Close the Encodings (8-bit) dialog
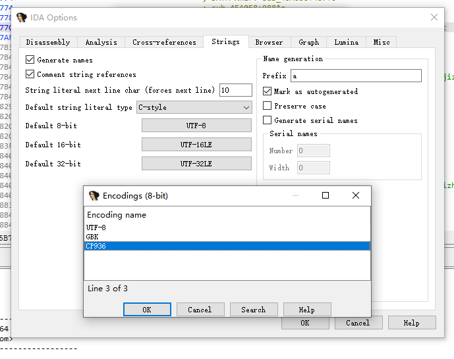454x359 pixels. [x=356, y=195]
